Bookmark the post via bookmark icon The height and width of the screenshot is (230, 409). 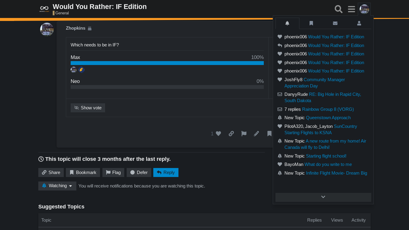tap(269, 134)
